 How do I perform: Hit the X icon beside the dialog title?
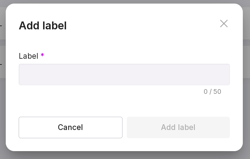(224, 24)
